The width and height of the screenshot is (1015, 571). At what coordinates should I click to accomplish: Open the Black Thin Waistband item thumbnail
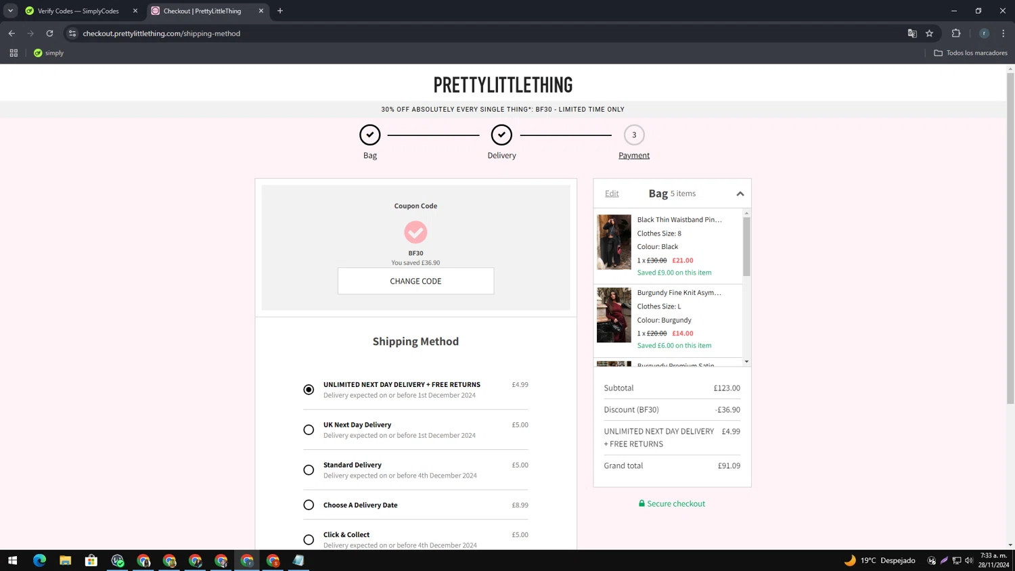[x=614, y=242]
